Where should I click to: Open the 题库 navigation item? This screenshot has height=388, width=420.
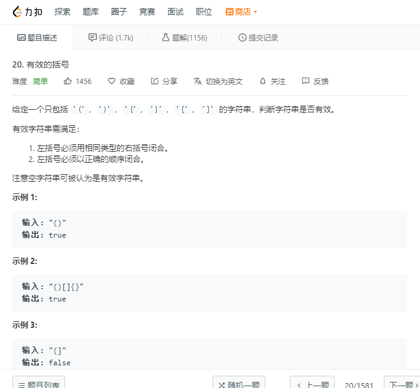[90, 12]
